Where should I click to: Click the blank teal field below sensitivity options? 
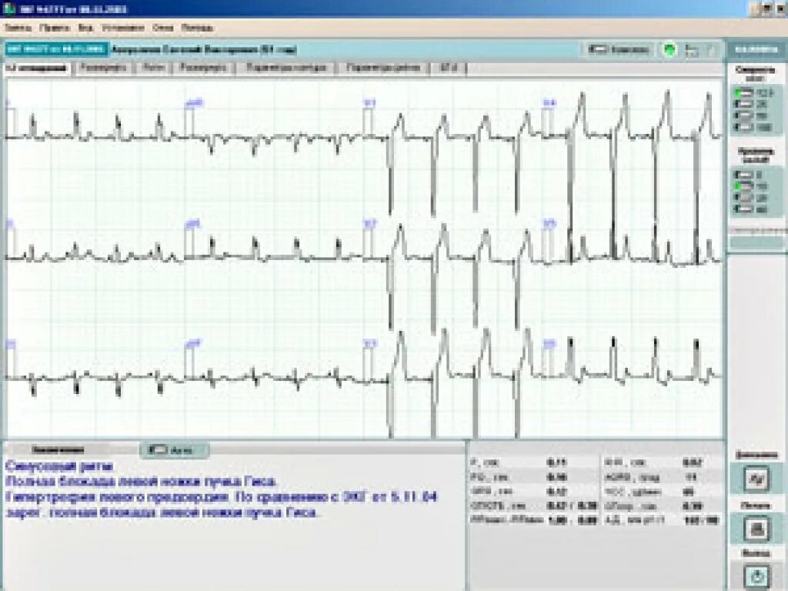756,242
